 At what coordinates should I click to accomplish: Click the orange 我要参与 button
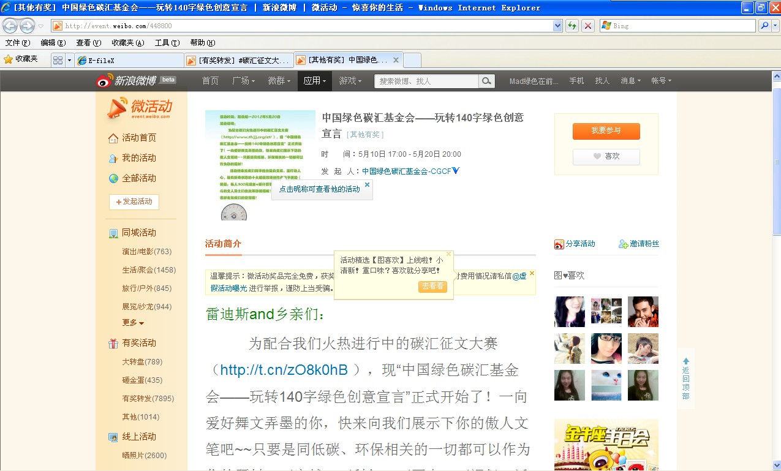[606, 131]
